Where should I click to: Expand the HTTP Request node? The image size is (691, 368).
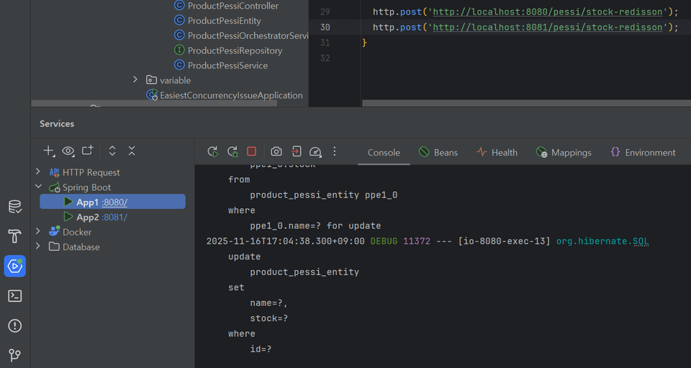coord(38,172)
